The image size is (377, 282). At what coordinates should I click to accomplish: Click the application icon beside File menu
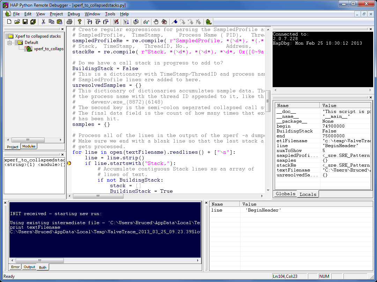tap(8, 14)
